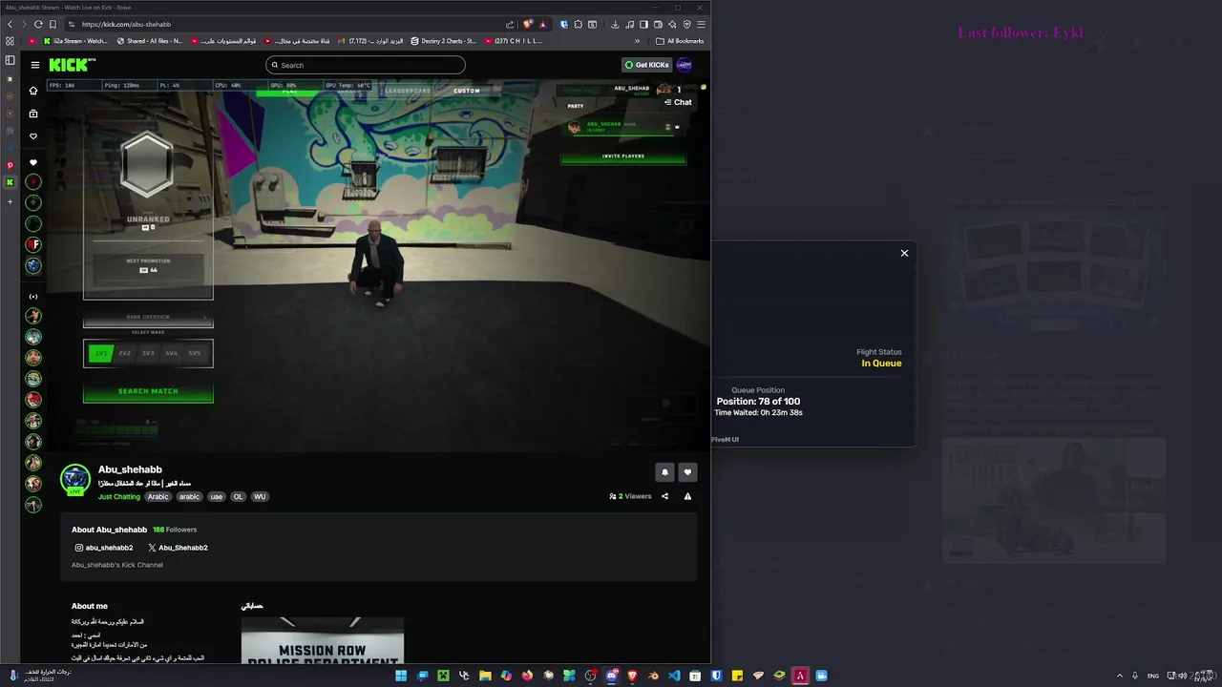Click the Kick search field
This screenshot has height=687, width=1222.
(x=366, y=65)
